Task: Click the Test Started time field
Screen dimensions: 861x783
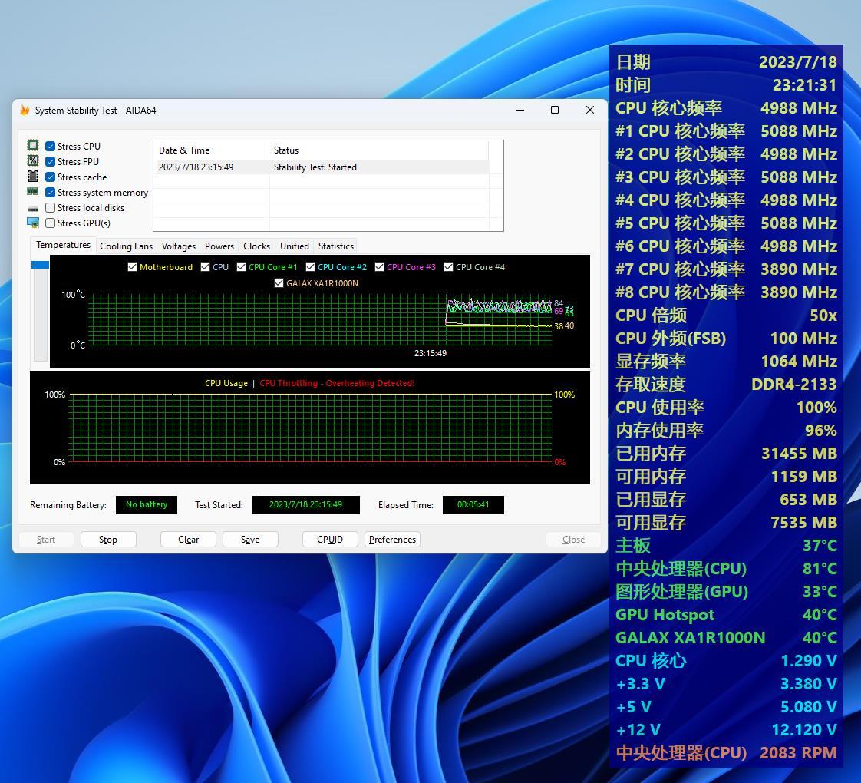Action: (x=306, y=504)
